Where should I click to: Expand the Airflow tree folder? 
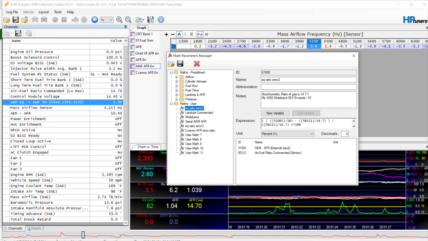pos(177,77)
